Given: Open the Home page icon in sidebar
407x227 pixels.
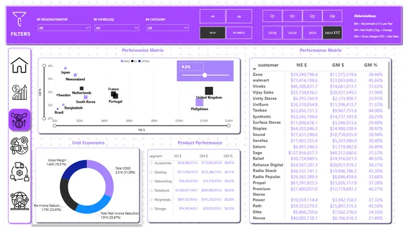Looking at the screenshot, I should 19,65.
